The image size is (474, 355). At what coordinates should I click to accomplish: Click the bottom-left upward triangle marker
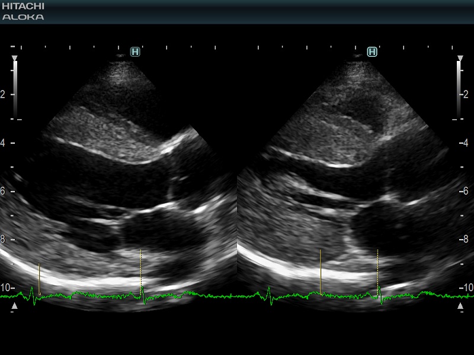(x=15, y=306)
